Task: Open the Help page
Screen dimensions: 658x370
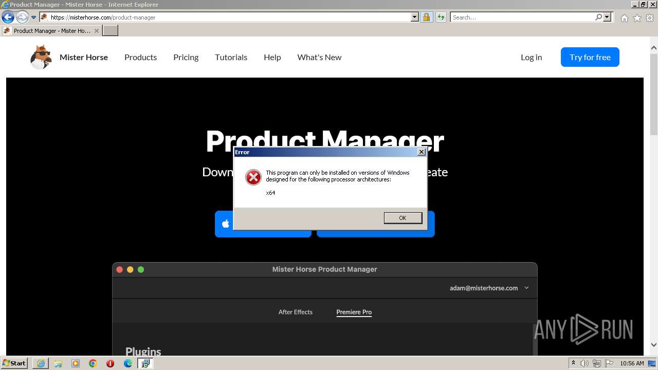Action: [x=272, y=57]
